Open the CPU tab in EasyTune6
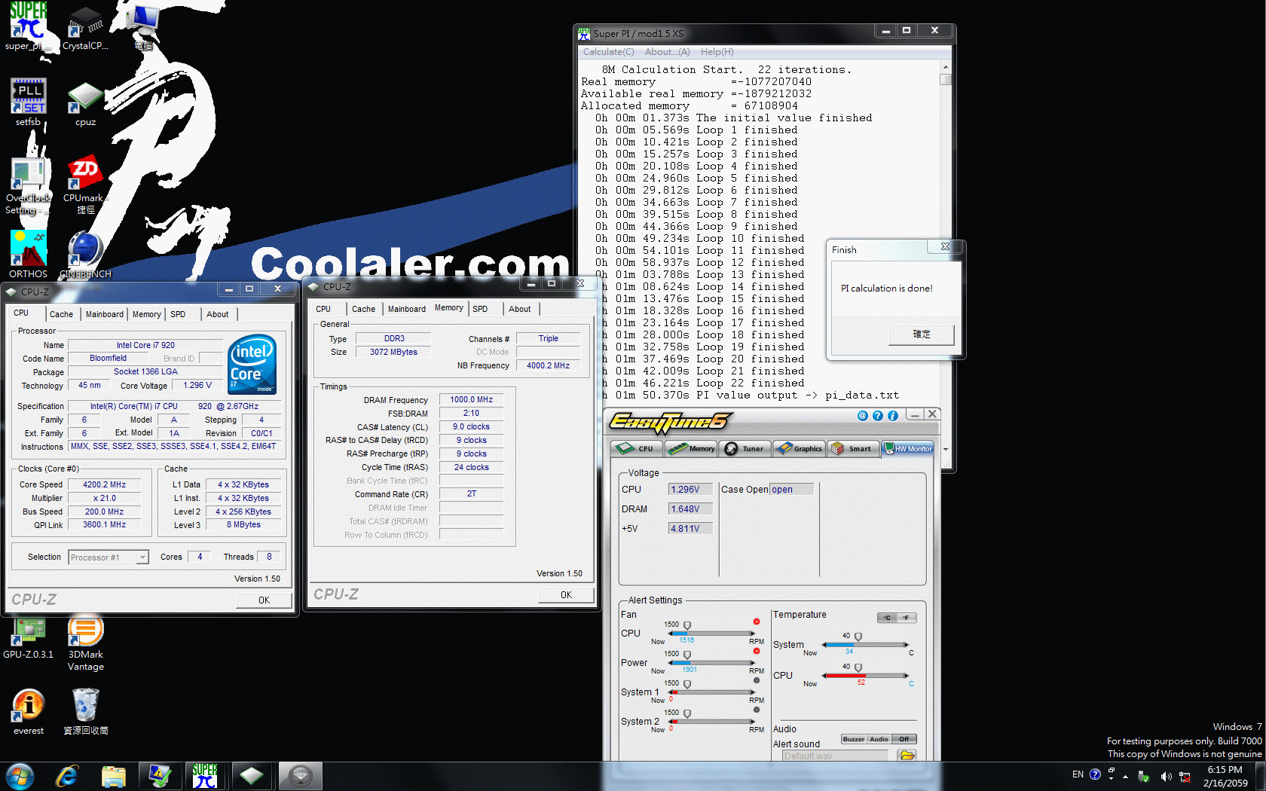Viewport: 1266px width, 791px height. [x=636, y=449]
